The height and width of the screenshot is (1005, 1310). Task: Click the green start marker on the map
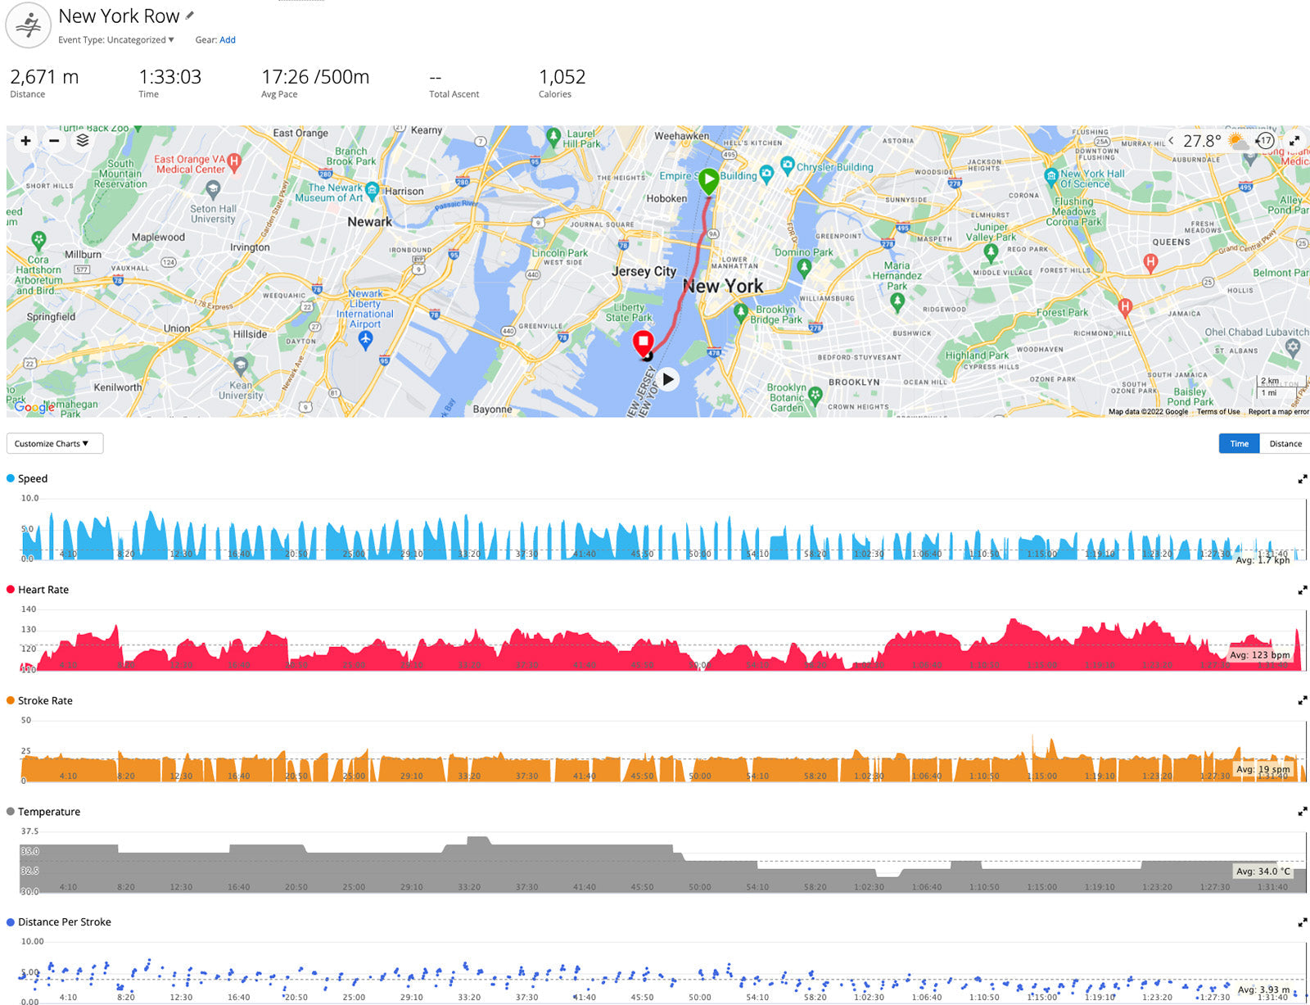708,179
